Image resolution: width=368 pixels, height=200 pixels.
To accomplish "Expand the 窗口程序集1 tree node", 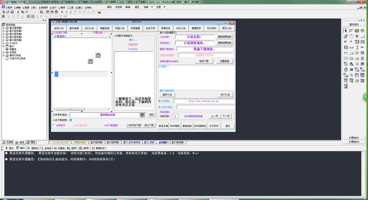I will [x=4, y=28].
